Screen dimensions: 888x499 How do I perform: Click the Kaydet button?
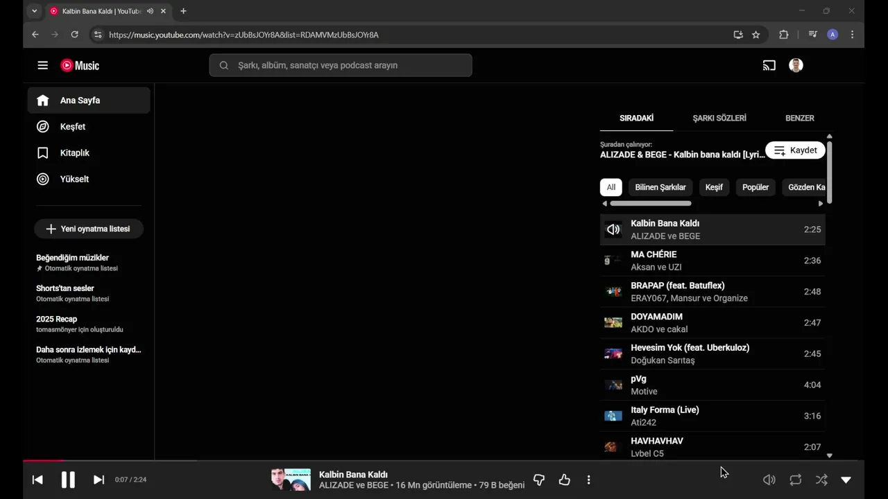point(795,150)
